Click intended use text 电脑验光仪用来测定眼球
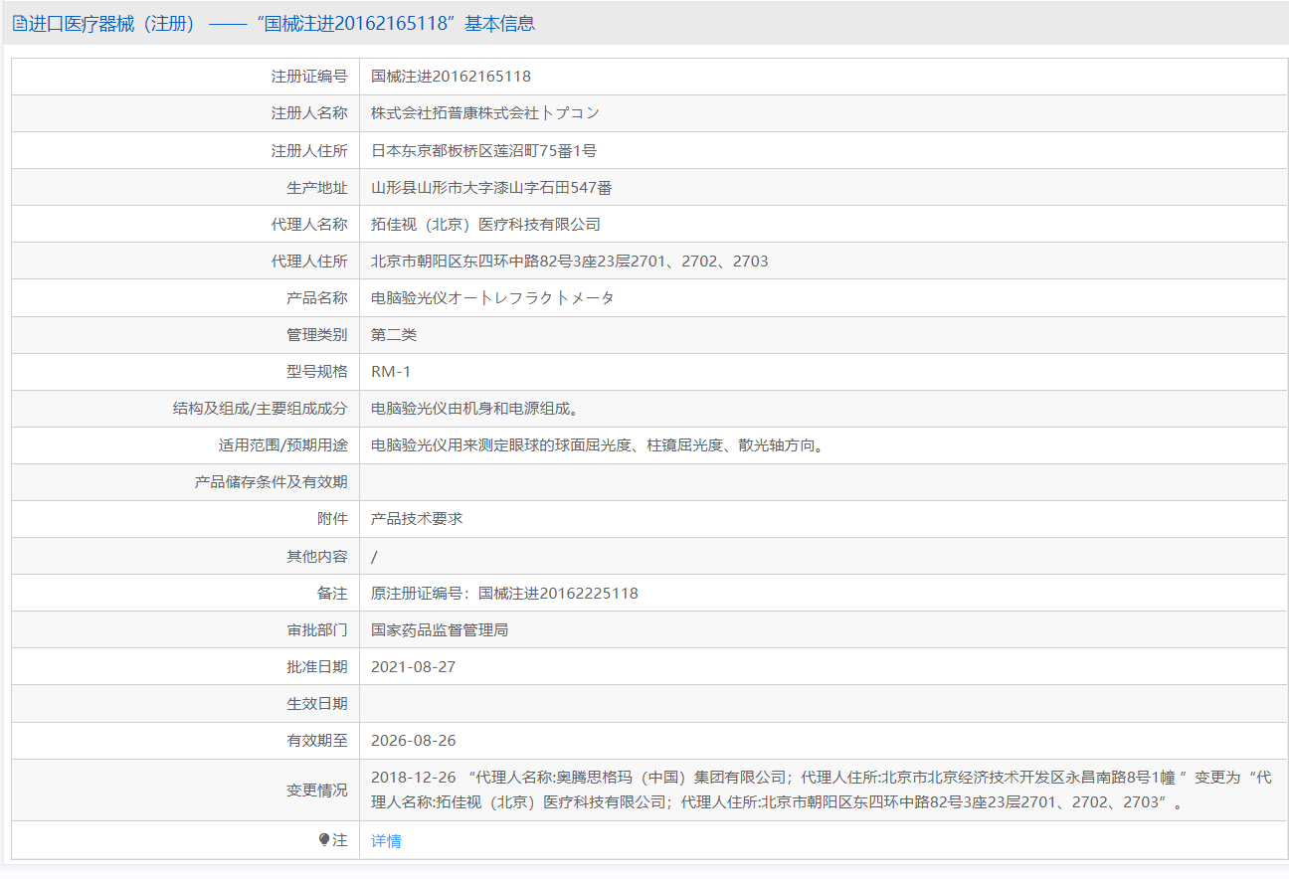Screen dimensions: 1289x879 click(x=597, y=445)
